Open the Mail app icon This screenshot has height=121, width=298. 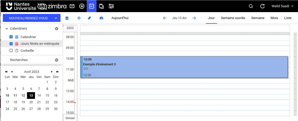click(x=72, y=6)
